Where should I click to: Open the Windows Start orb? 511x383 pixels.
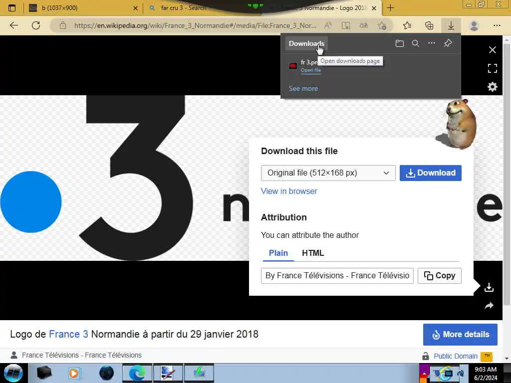[x=13, y=373]
